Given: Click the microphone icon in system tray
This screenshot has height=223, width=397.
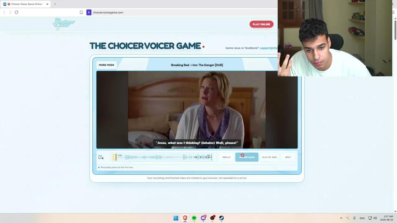Looking at the screenshot, I should tap(354, 218).
